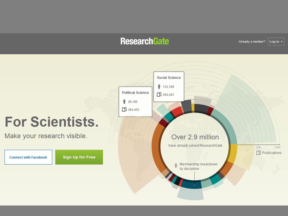Click the person icon in Social Science card
This screenshot has height=216, width=288.
(159, 86)
